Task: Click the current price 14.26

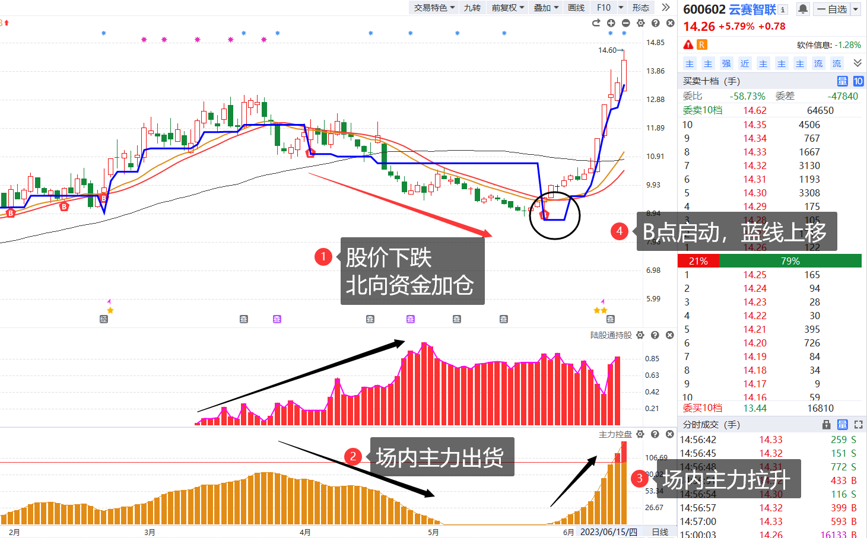Action: click(699, 27)
